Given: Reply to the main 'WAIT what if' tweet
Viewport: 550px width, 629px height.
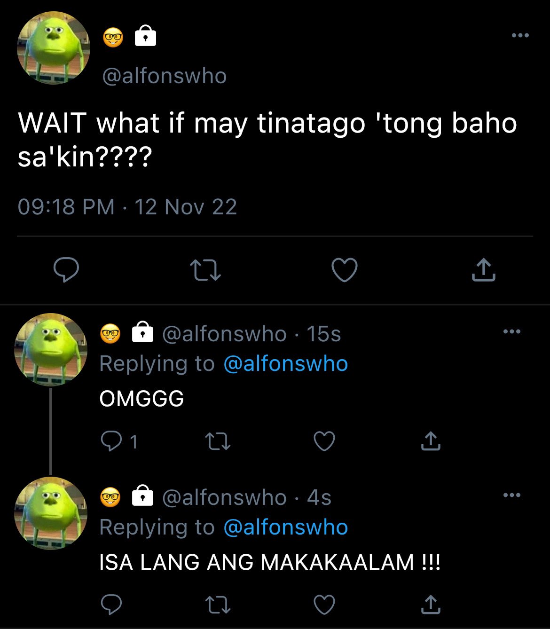Looking at the screenshot, I should pos(66,269).
